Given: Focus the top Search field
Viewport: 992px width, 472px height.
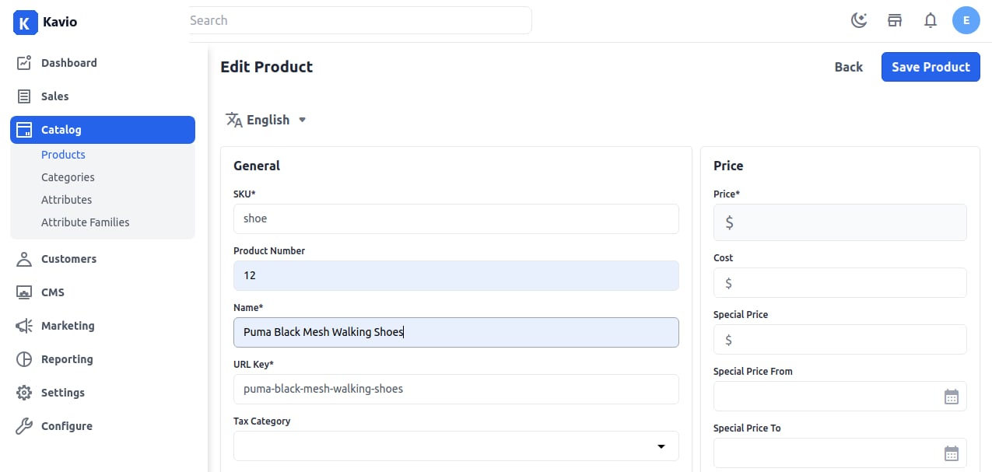Looking at the screenshot, I should (359, 20).
